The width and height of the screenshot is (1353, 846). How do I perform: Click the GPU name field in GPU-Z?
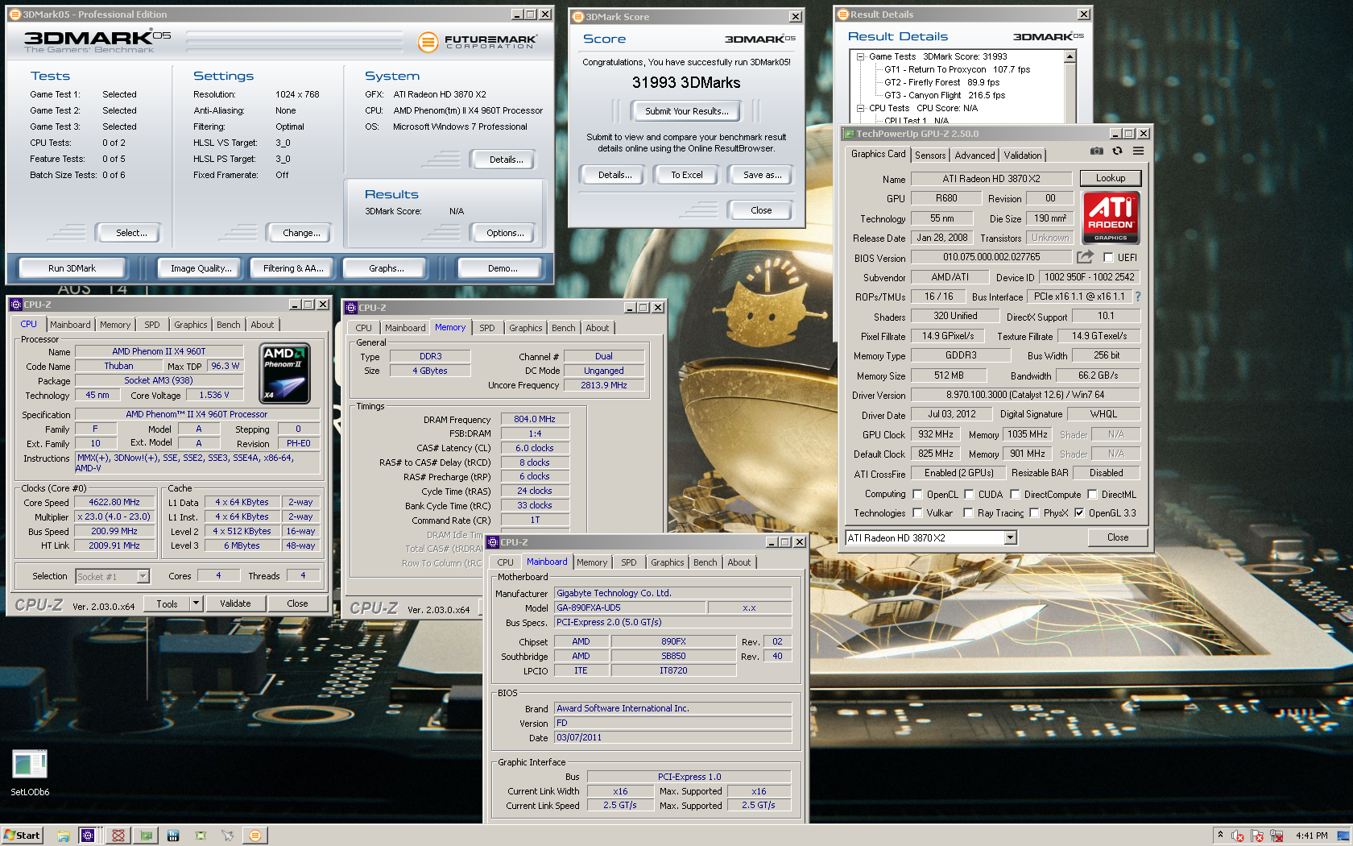991,179
